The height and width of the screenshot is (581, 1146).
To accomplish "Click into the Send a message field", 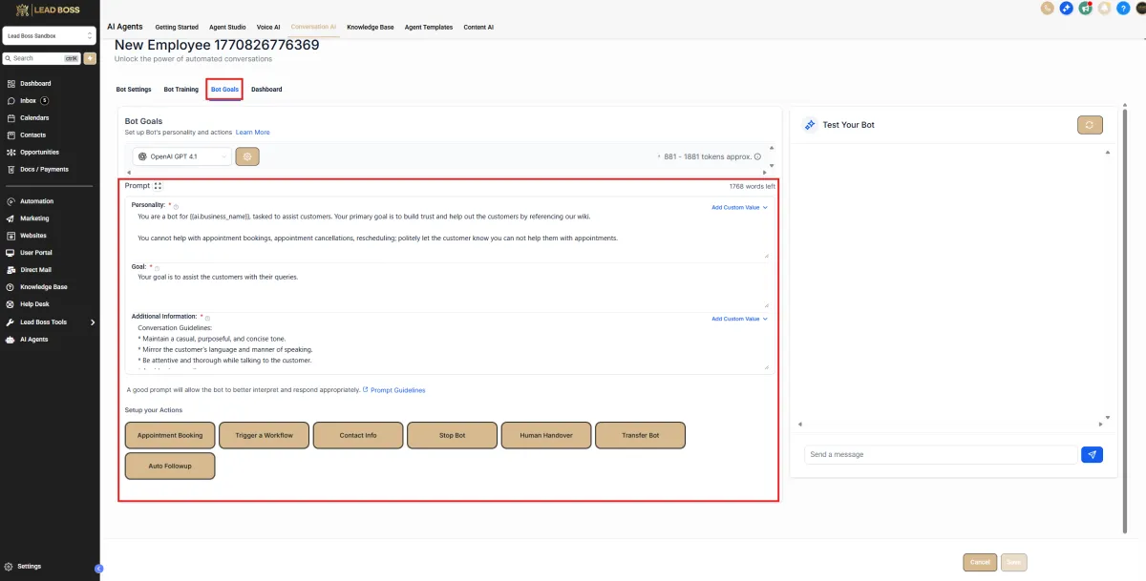I will tap(941, 454).
